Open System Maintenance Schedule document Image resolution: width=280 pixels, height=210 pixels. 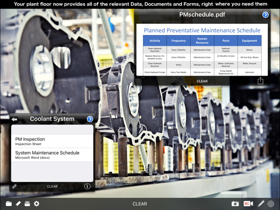[x=52, y=155]
